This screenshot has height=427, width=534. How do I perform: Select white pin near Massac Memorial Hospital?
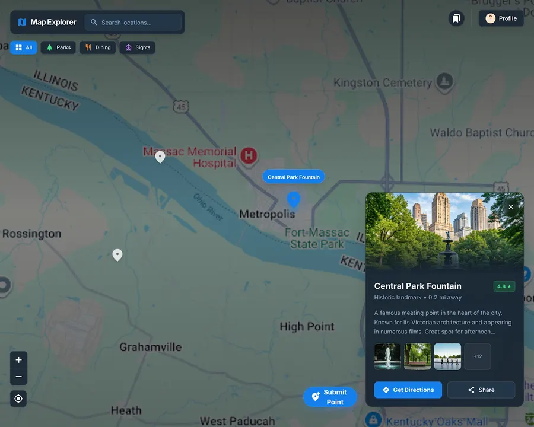click(160, 157)
